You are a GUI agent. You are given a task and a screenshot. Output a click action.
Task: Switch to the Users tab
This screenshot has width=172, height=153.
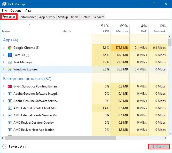coord(75,17)
